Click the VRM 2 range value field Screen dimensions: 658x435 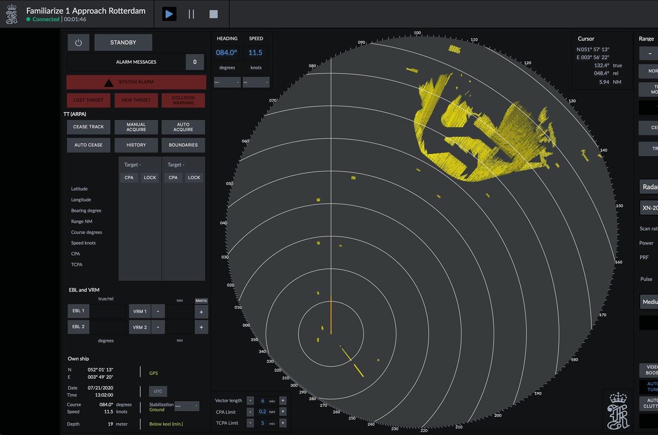[180, 327]
